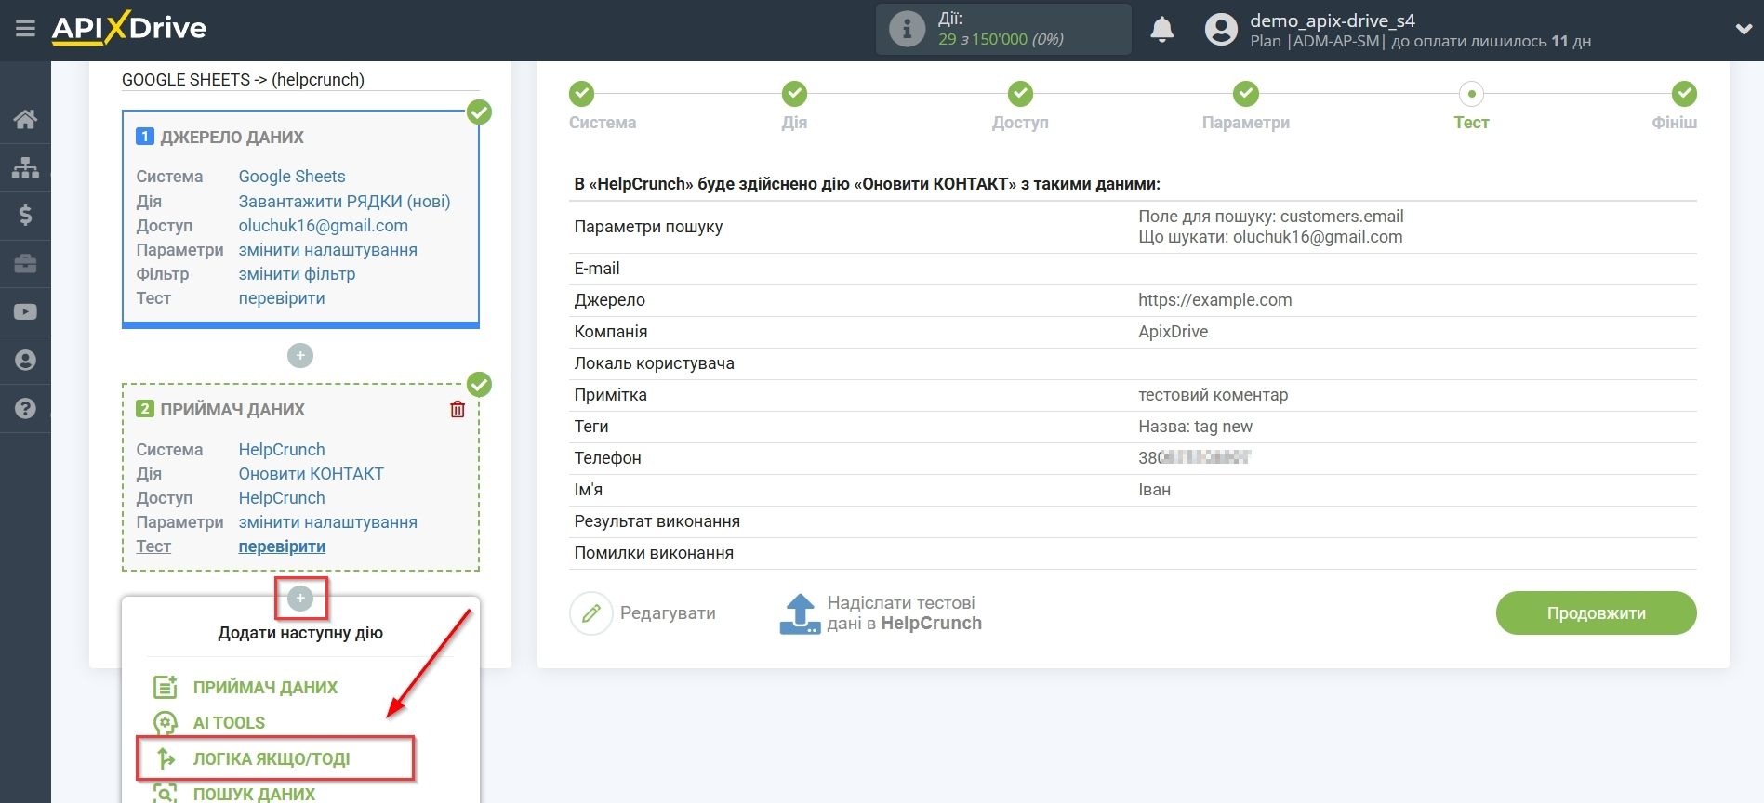
Task: Select ПОШУК ДАНИХ menu option
Action: tap(254, 795)
